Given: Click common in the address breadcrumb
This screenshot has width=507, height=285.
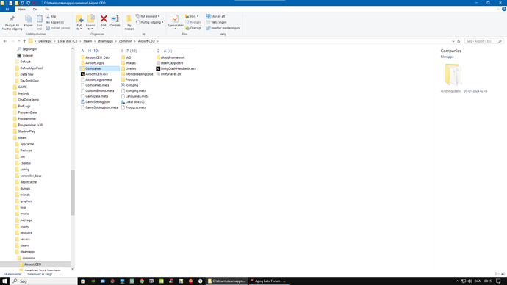Looking at the screenshot, I should pos(126,41).
